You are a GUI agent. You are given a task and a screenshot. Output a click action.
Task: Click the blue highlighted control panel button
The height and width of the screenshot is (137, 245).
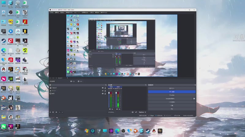coord(171,91)
